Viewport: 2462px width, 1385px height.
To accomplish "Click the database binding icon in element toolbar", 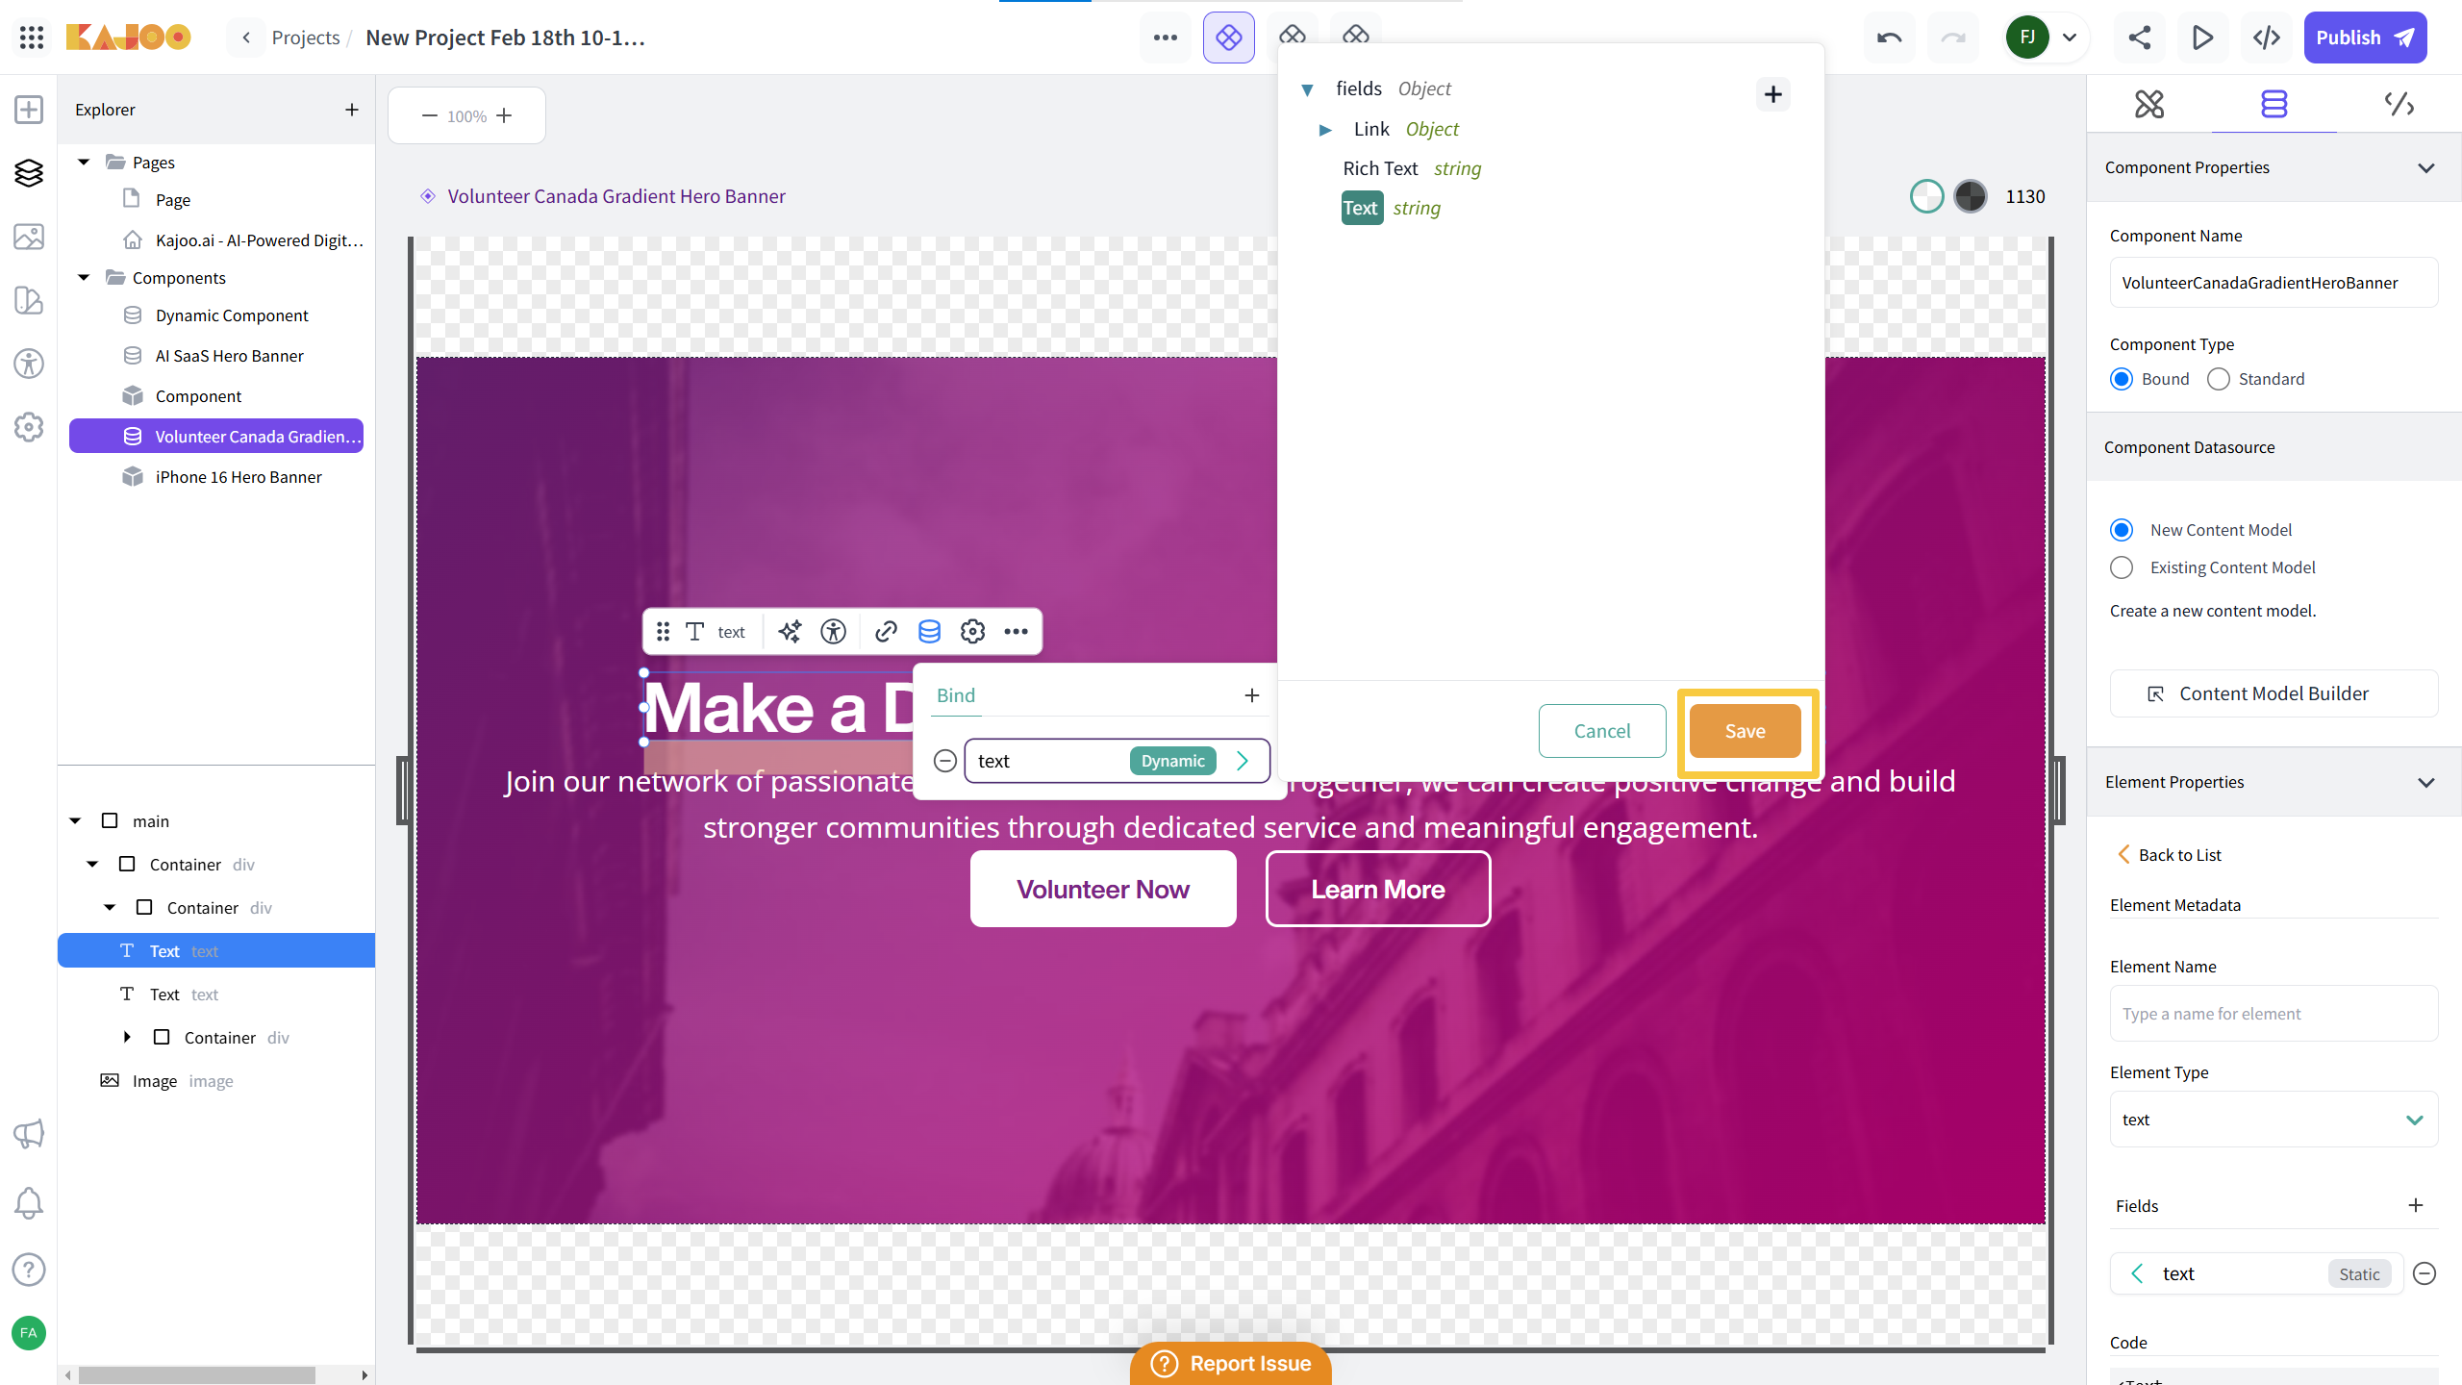I will tap(929, 631).
